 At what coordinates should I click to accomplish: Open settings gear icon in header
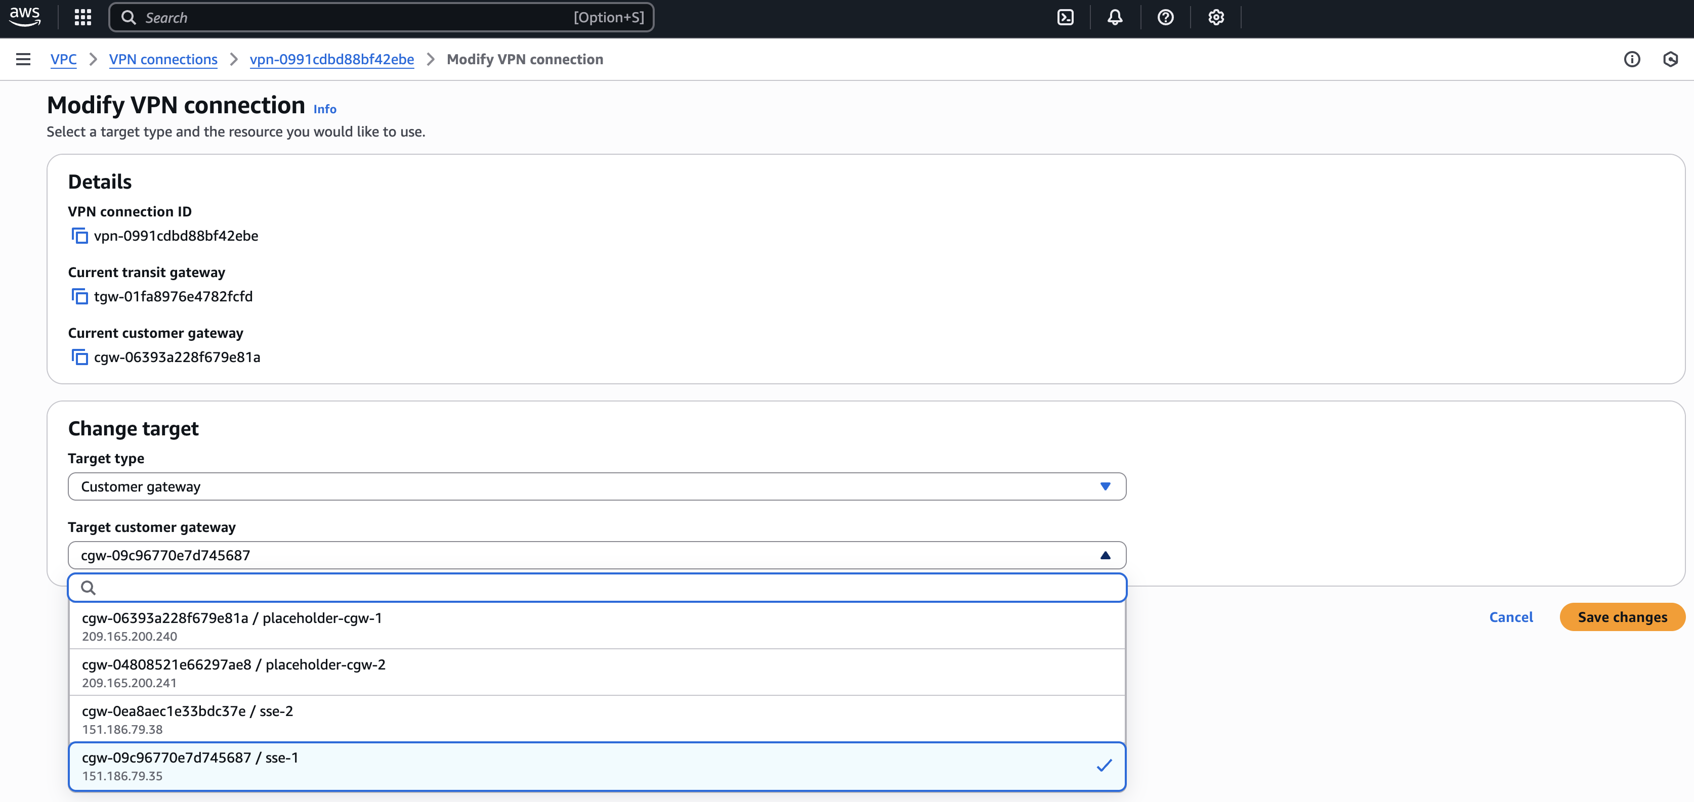tap(1216, 18)
